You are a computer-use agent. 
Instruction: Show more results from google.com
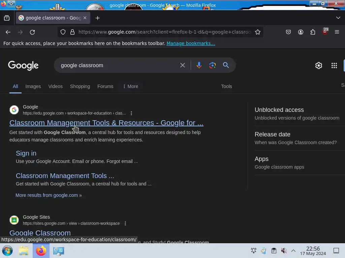tap(49, 195)
